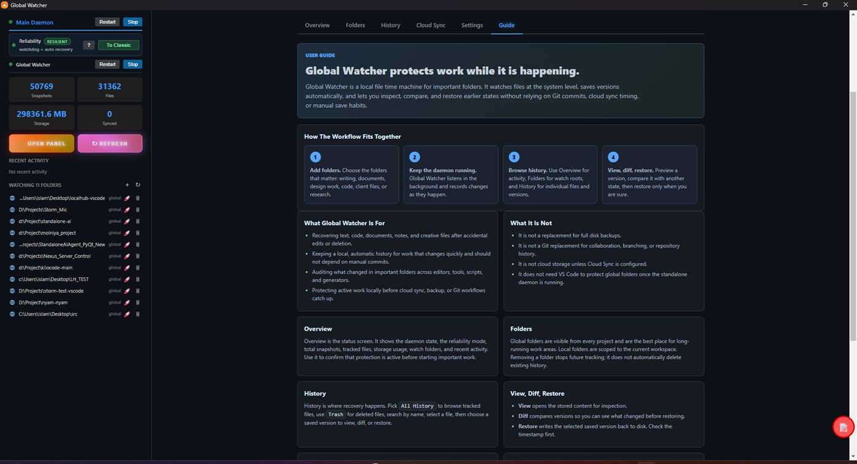Click trash icon for molniya_project folder
Image resolution: width=857 pixels, height=464 pixels.
(x=138, y=233)
